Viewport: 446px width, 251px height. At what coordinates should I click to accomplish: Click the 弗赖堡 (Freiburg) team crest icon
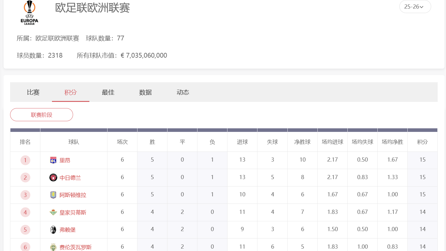pyautogui.click(x=53, y=230)
